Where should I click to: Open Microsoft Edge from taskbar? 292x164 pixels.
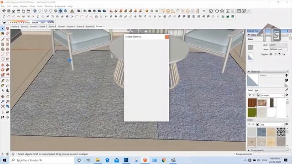tap(107, 160)
